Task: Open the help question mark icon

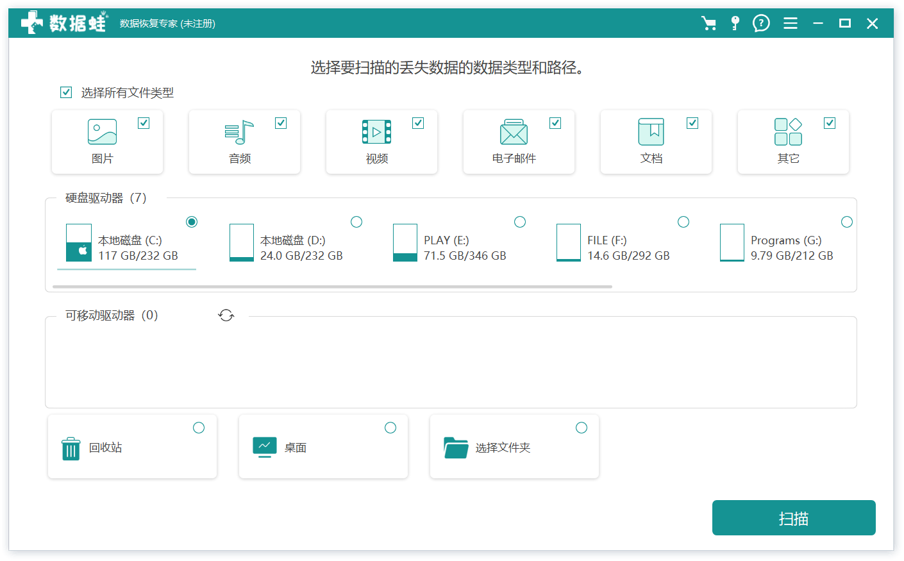Action: click(x=761, y=24)
